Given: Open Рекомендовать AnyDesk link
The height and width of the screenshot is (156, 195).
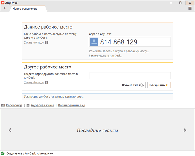Looking at the screenshot, I should click(x=106, y=55).
